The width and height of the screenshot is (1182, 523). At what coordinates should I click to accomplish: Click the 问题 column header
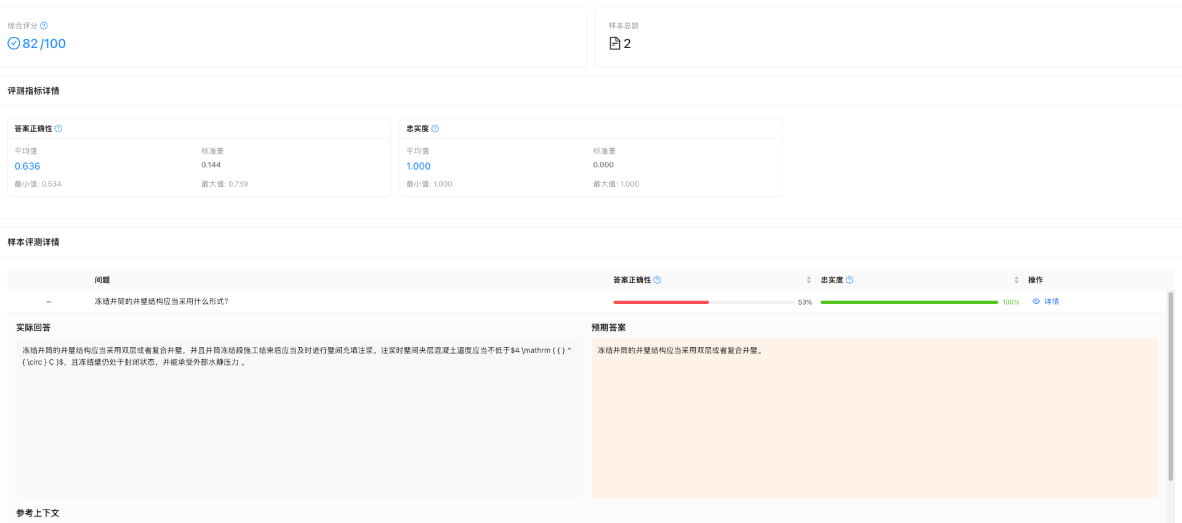click(102, 280)
